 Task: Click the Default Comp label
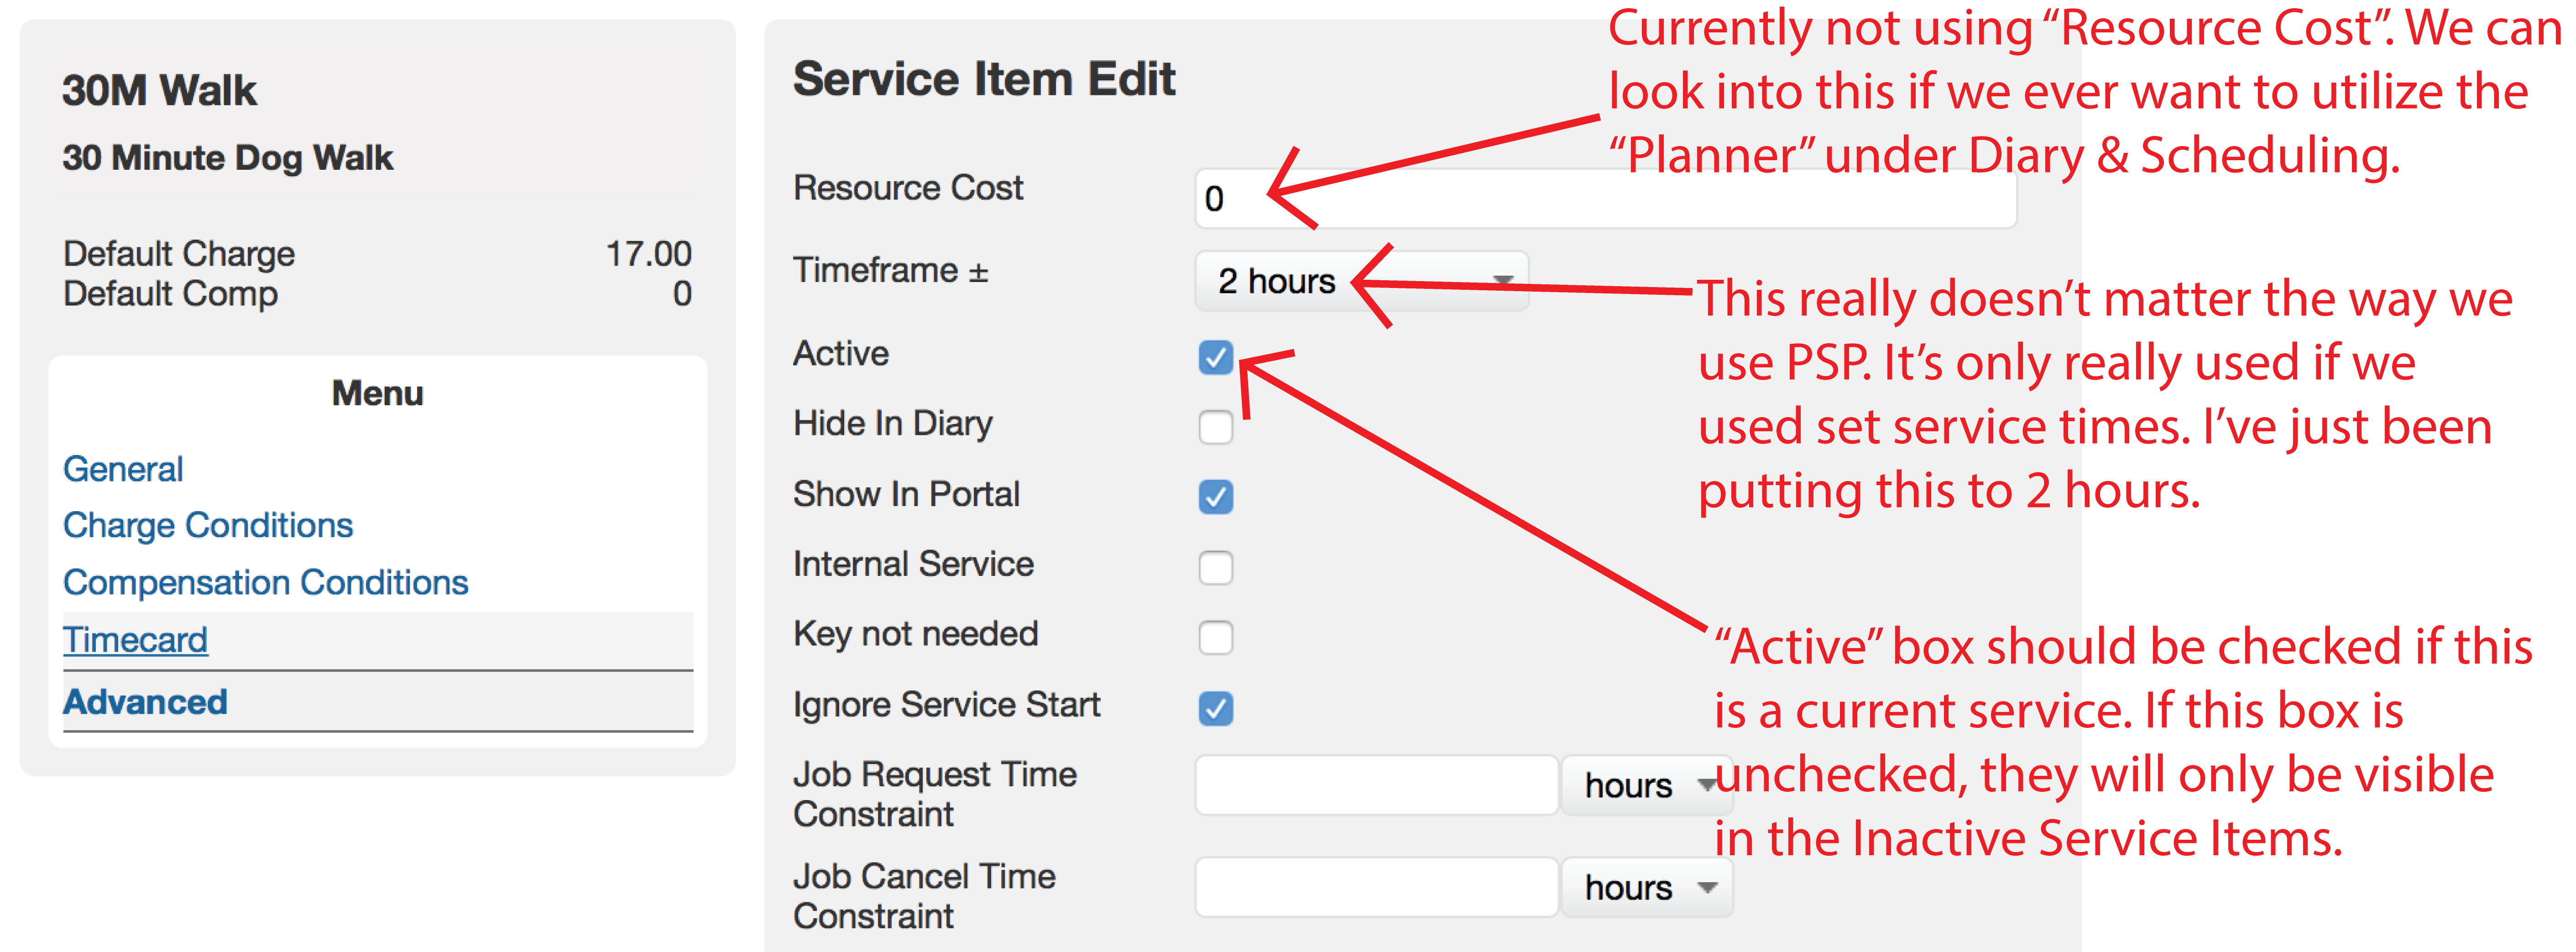171,294
